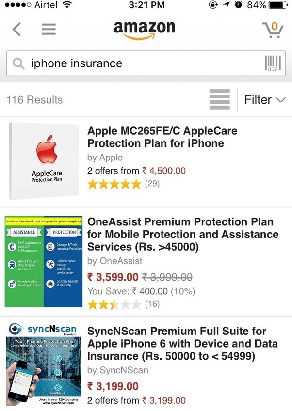Image resolution: width=292 pixels, height=411 pixels.
Task: Open the navigation menu via hamburger icon
Action: 47,29
